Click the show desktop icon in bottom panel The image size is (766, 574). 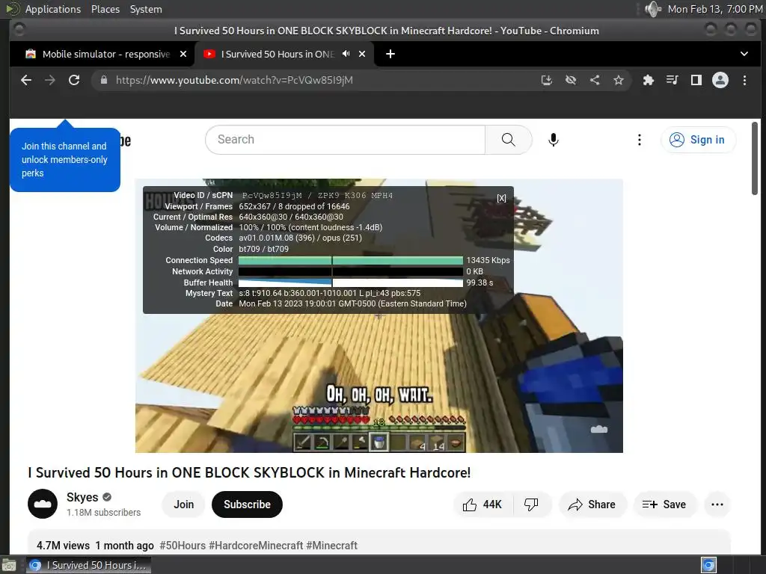pos(9,566)
